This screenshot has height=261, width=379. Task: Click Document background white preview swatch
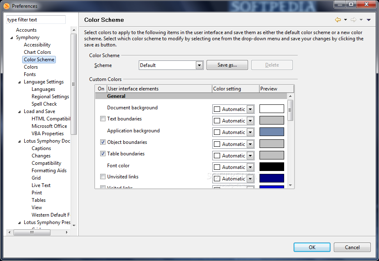(272, 109)
